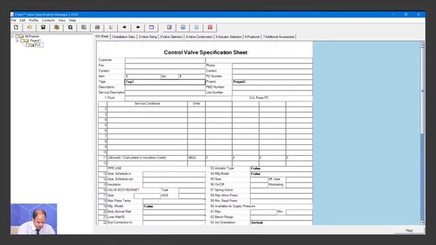The image size is (436, 245).
Task: Click the Description input field
Action: point(165,87)
